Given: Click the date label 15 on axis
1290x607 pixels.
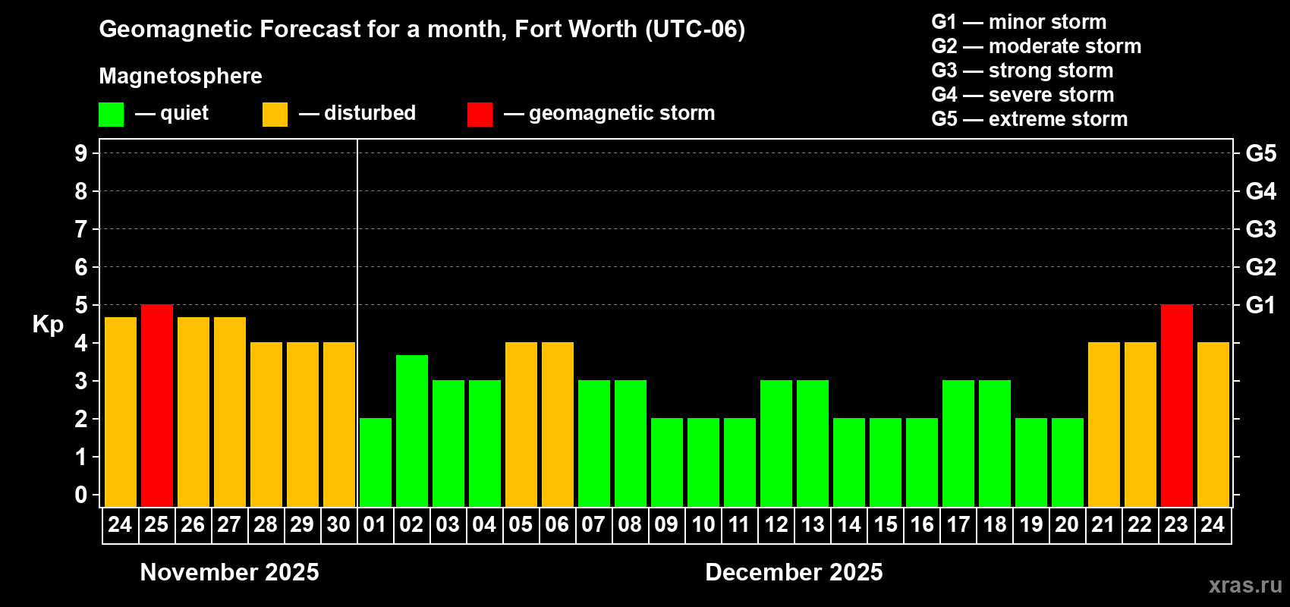Looking at the screenshot, I should pos(886,525).
